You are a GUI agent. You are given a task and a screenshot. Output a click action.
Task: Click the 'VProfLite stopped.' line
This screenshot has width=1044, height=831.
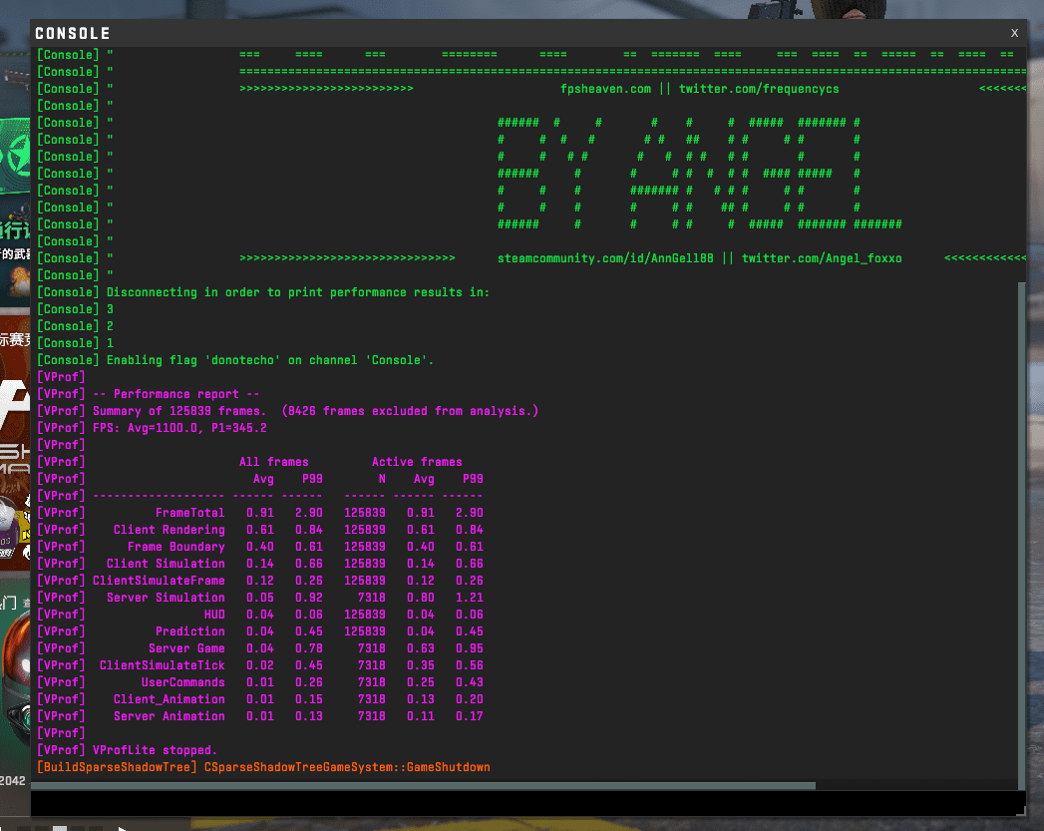tap(155, 750)
